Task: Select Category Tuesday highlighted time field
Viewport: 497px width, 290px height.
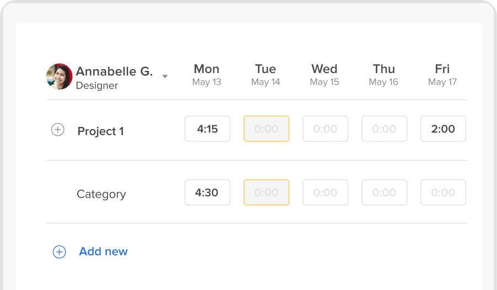Action: coord(266,192)
